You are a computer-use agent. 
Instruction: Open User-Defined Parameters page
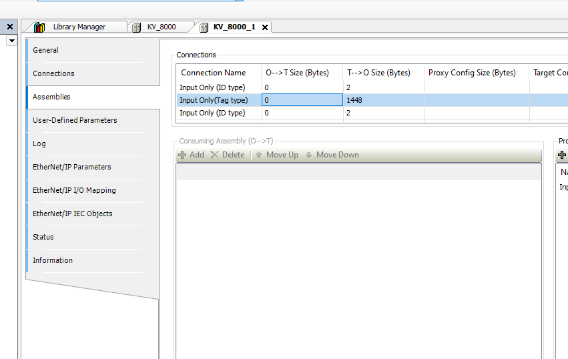75,120
